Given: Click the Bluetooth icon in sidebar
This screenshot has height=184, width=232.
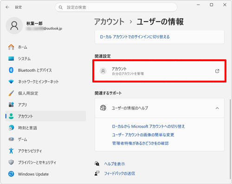Looking at the screenshot, I should (x=11, y=70).
